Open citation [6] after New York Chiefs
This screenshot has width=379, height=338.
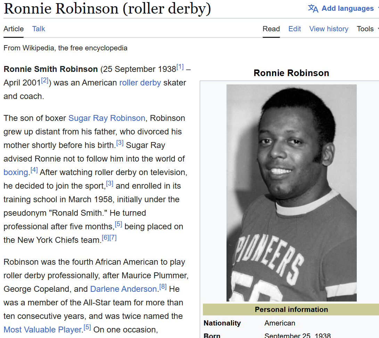[105, 238]
